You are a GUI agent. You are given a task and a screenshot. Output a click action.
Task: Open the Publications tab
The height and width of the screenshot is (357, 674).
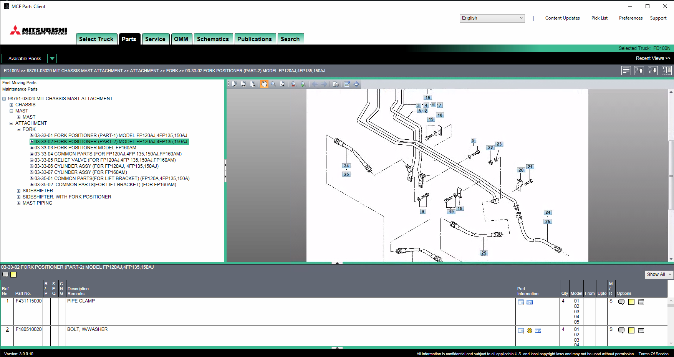[x=255, y=39]
